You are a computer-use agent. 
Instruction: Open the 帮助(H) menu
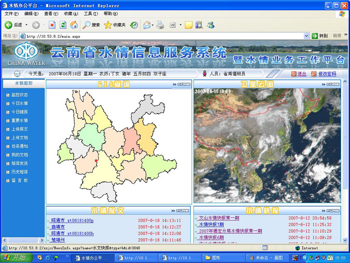(111, 14)
